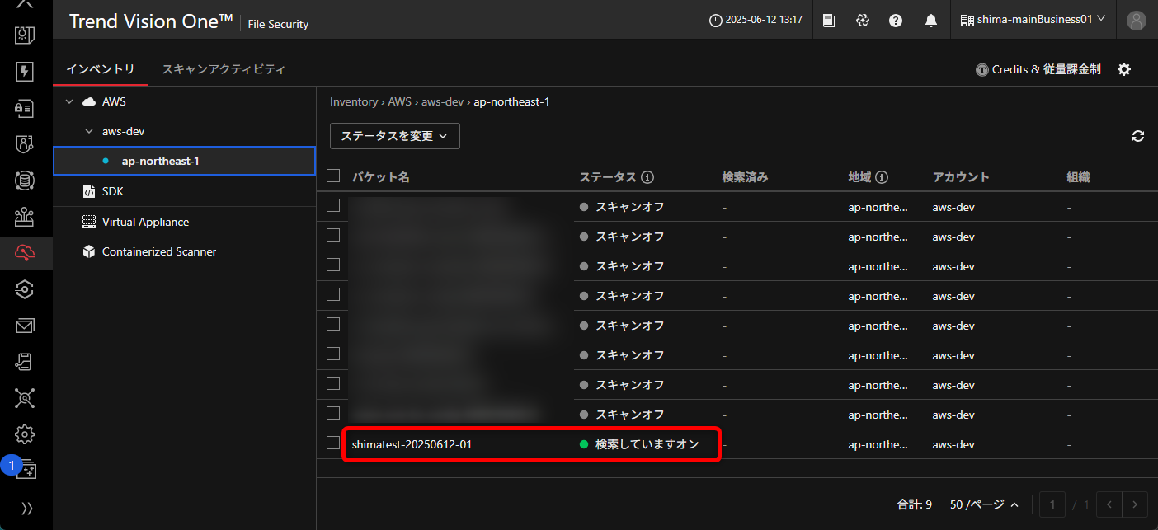The image size is (1158, 530).
Task: Open the circular database sidebar icon
Action: pyautogui.click(x=25, y=181)
